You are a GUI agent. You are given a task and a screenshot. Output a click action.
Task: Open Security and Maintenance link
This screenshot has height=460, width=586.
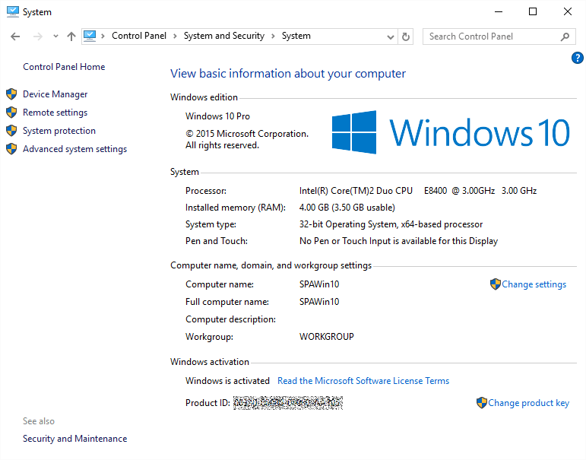[74, 439]
